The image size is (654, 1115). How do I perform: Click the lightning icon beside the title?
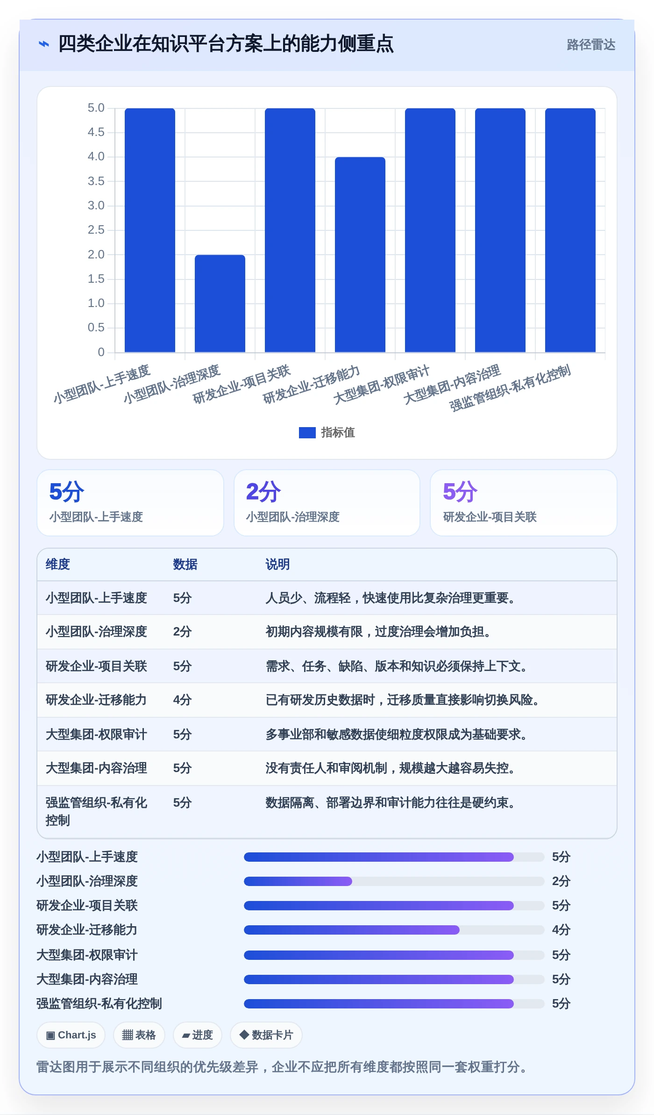click(x=44, y=44)
